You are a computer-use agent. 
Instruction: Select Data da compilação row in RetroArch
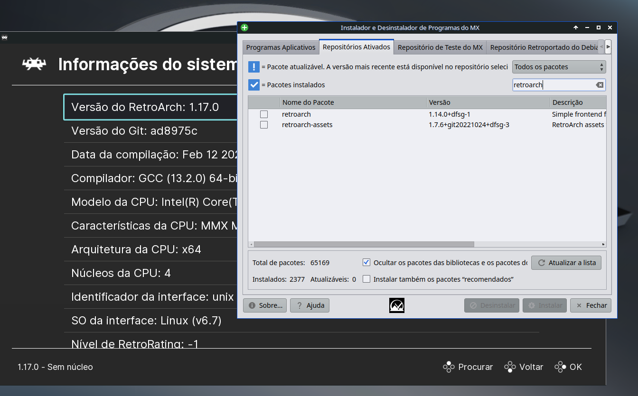click(x=150, y=155)
